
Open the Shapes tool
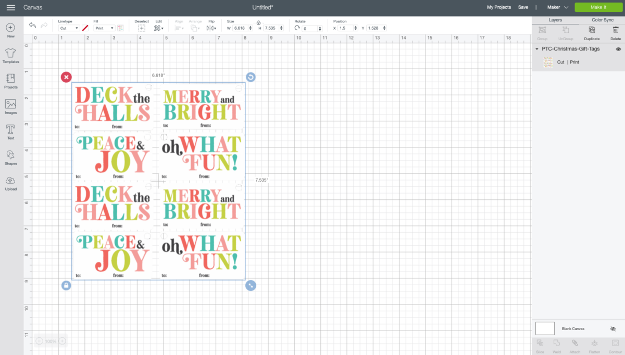click(10, 157)
